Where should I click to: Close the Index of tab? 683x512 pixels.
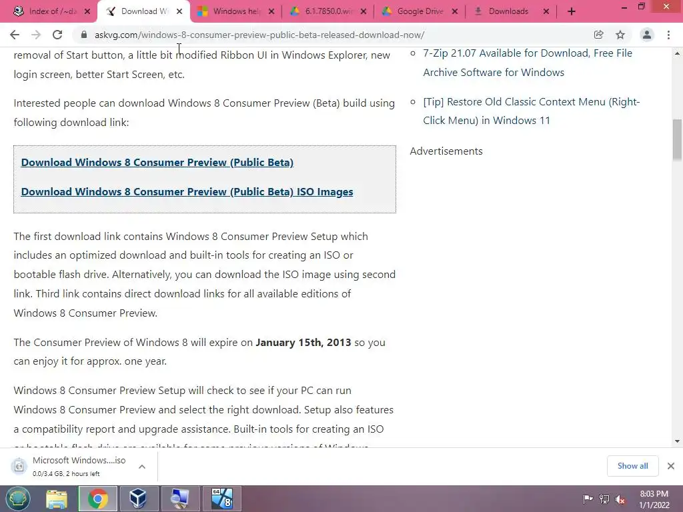pos(87,11)
